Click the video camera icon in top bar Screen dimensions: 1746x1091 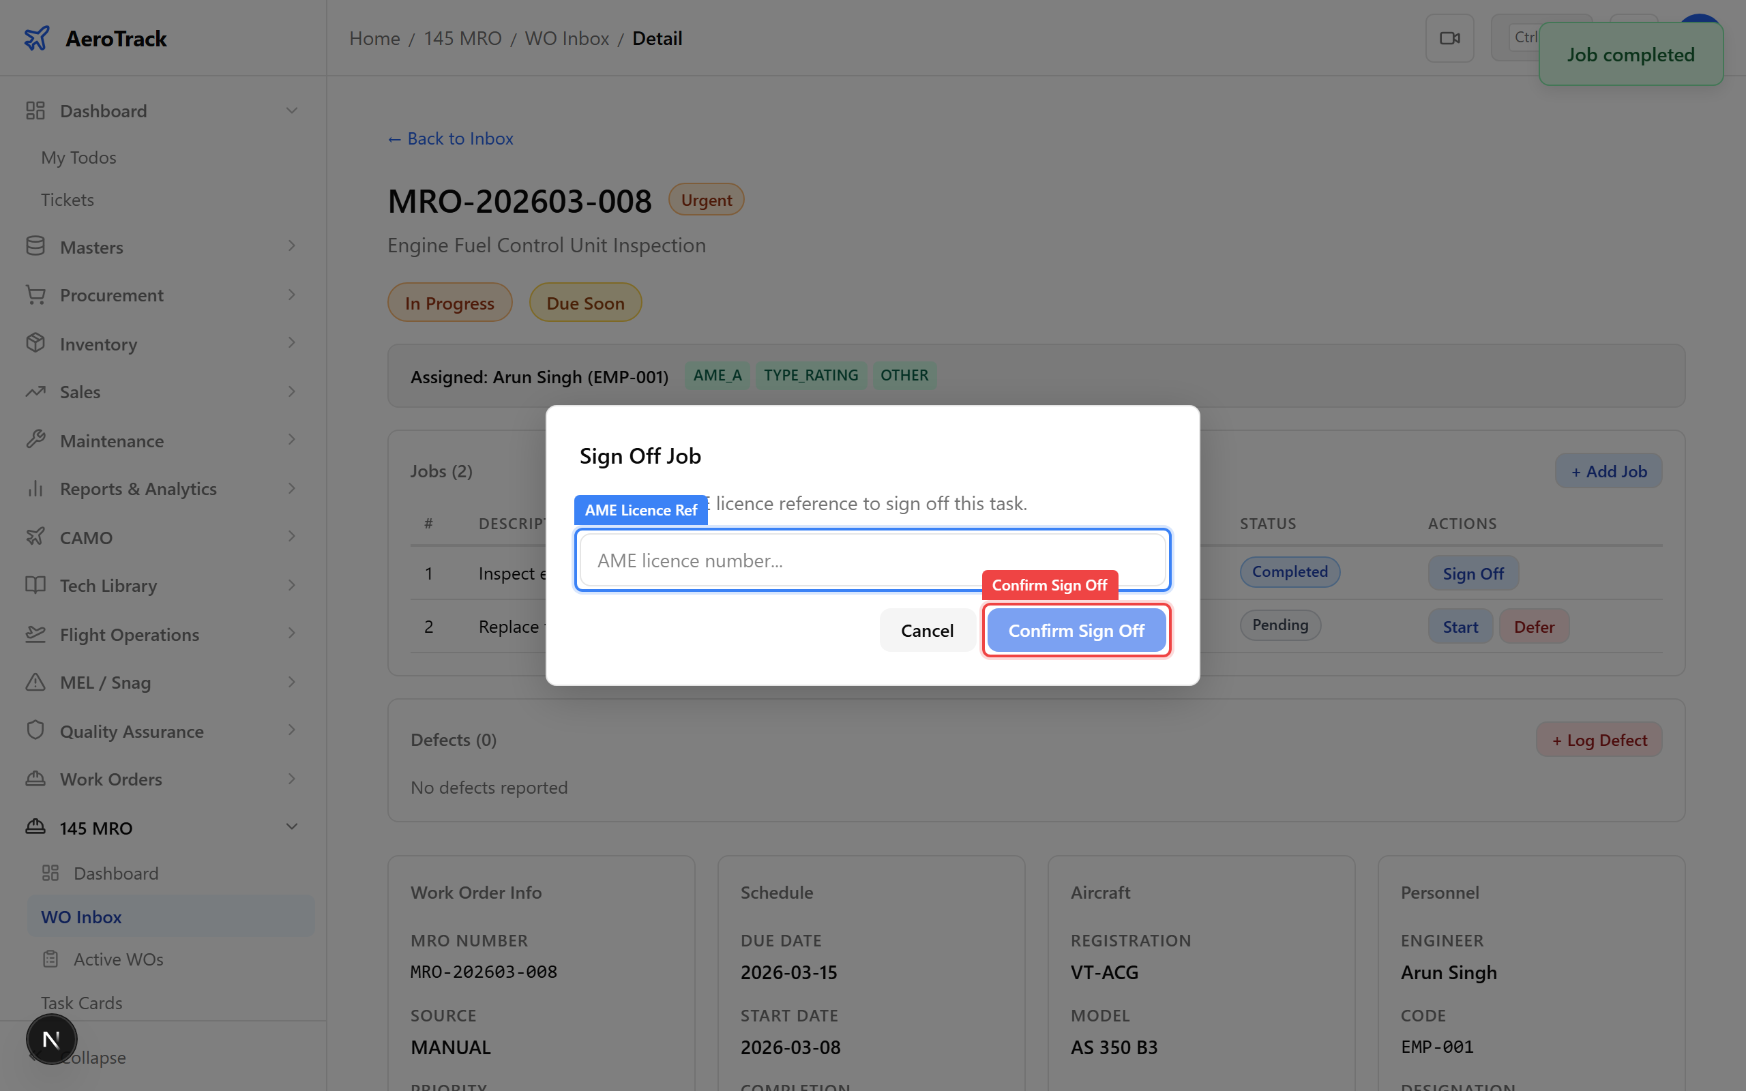tap(1450, 38)
